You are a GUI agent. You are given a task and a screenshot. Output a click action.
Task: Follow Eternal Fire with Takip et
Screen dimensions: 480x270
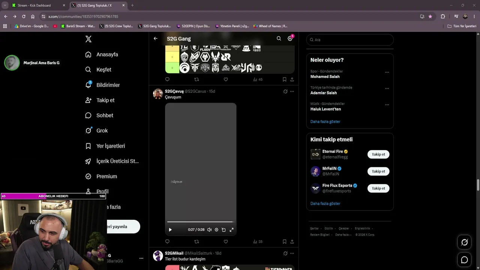[x=378, y=154]
